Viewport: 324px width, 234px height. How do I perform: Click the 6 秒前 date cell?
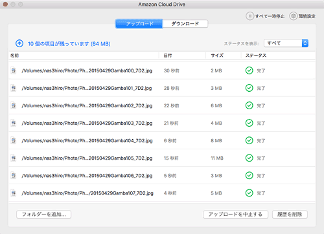(170, 141)
